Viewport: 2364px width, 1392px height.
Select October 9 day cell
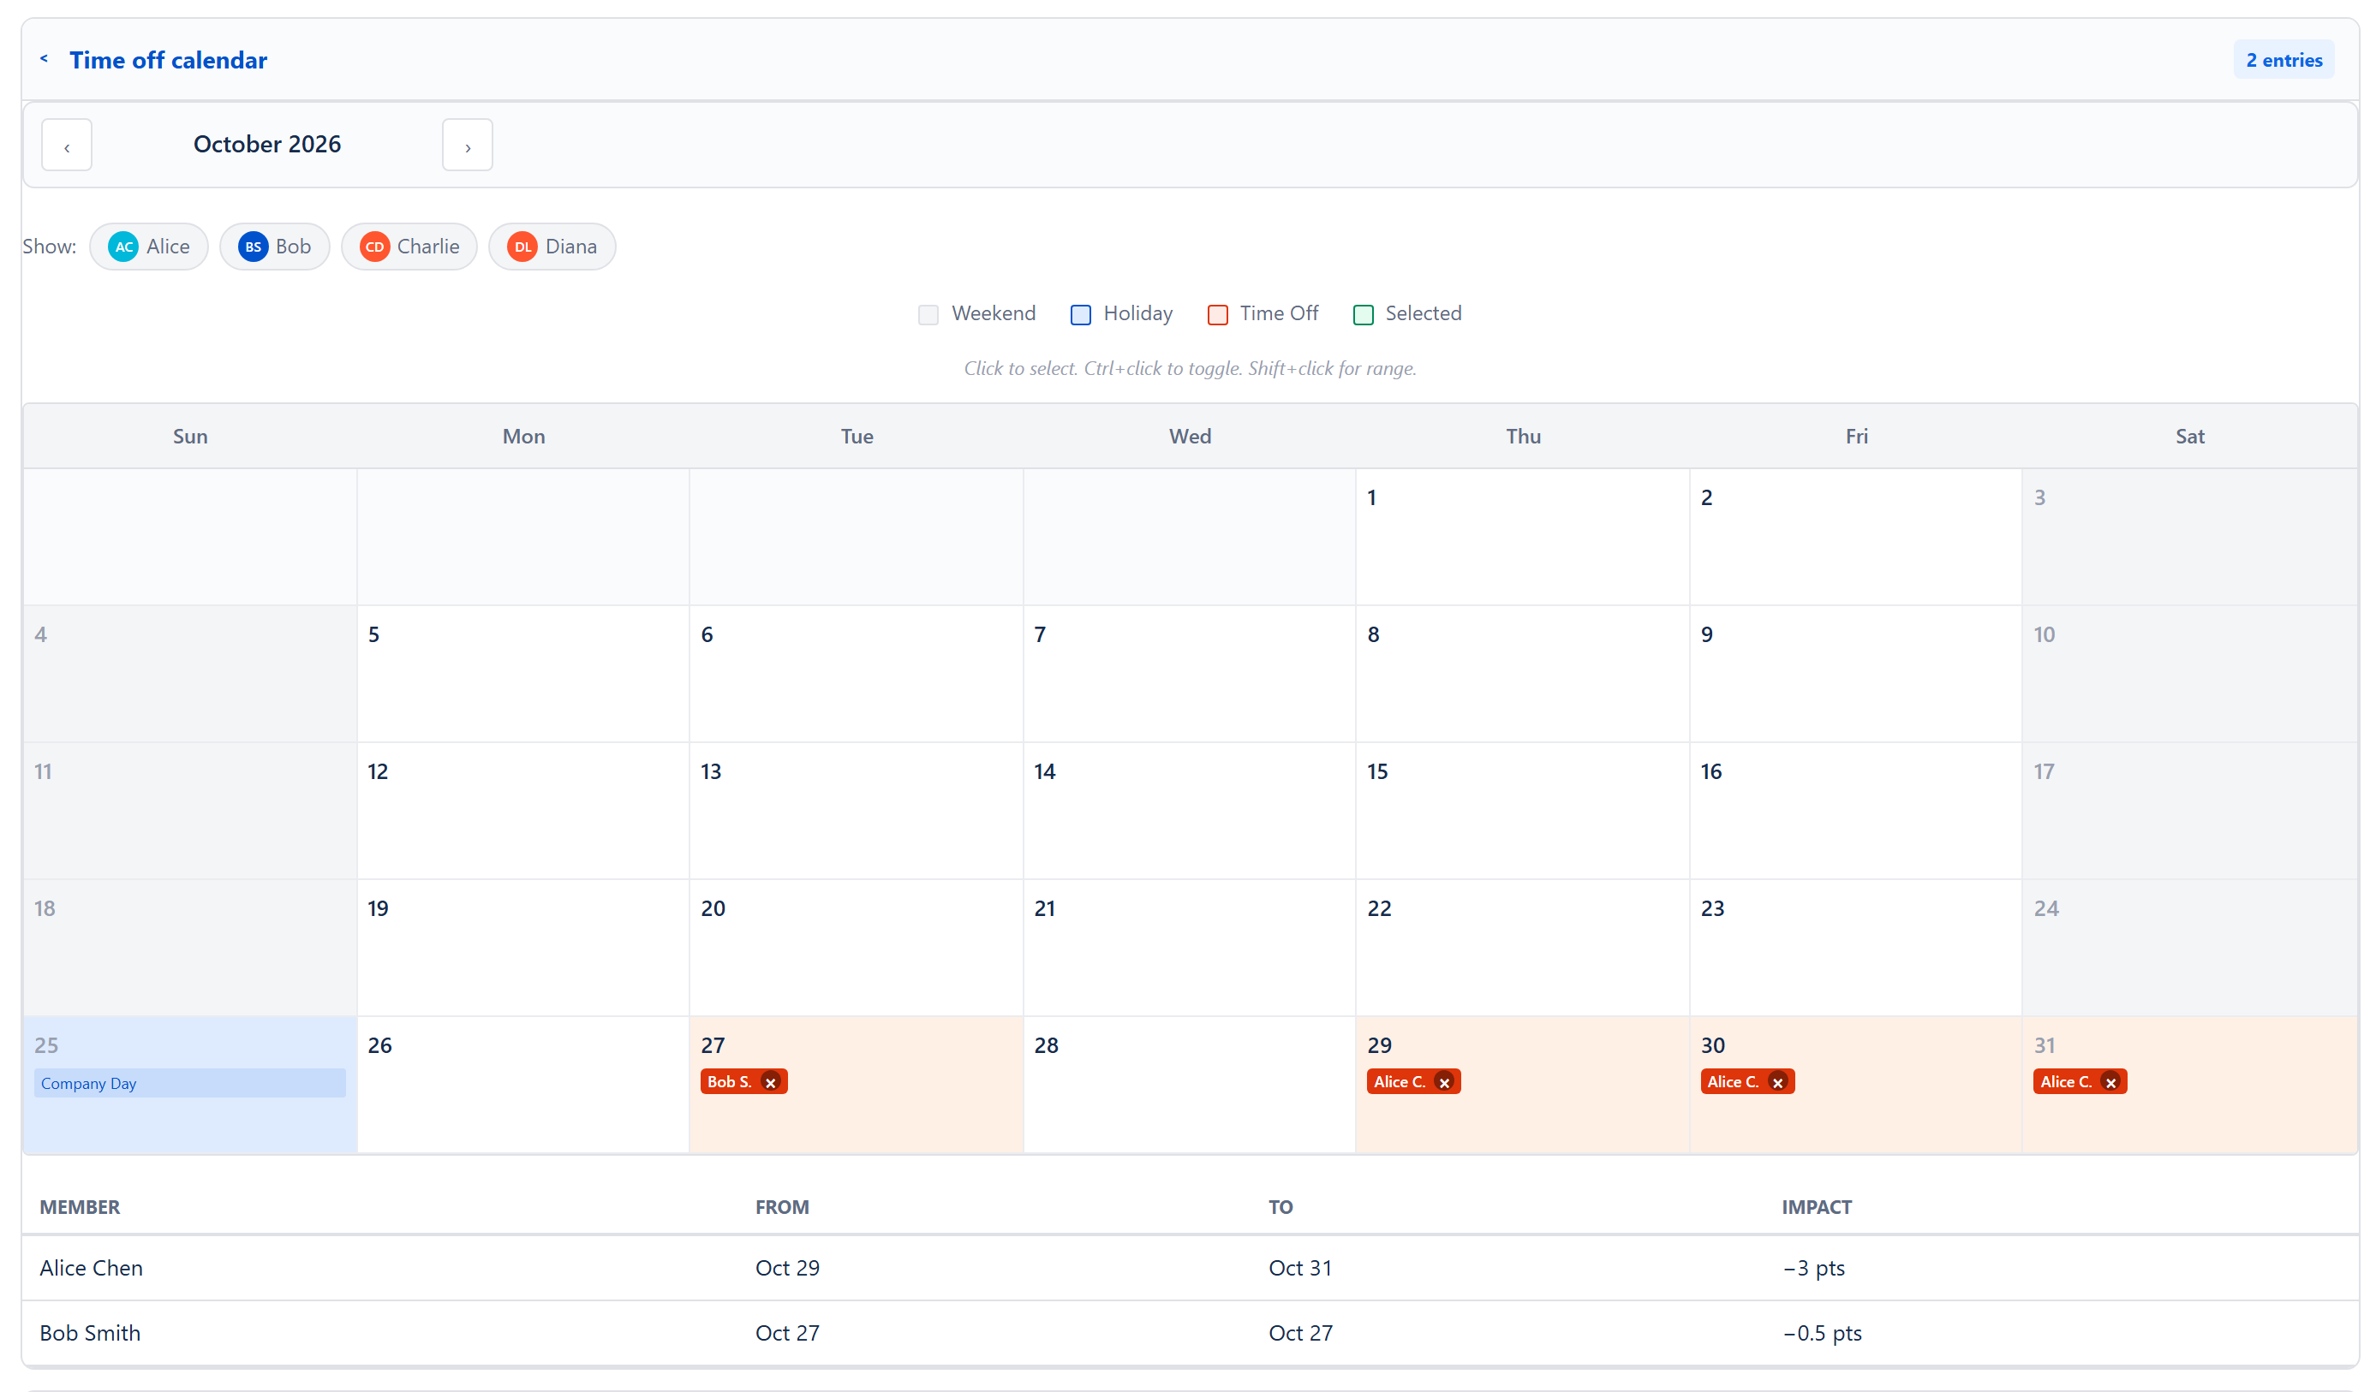(x=1855, y=674)
